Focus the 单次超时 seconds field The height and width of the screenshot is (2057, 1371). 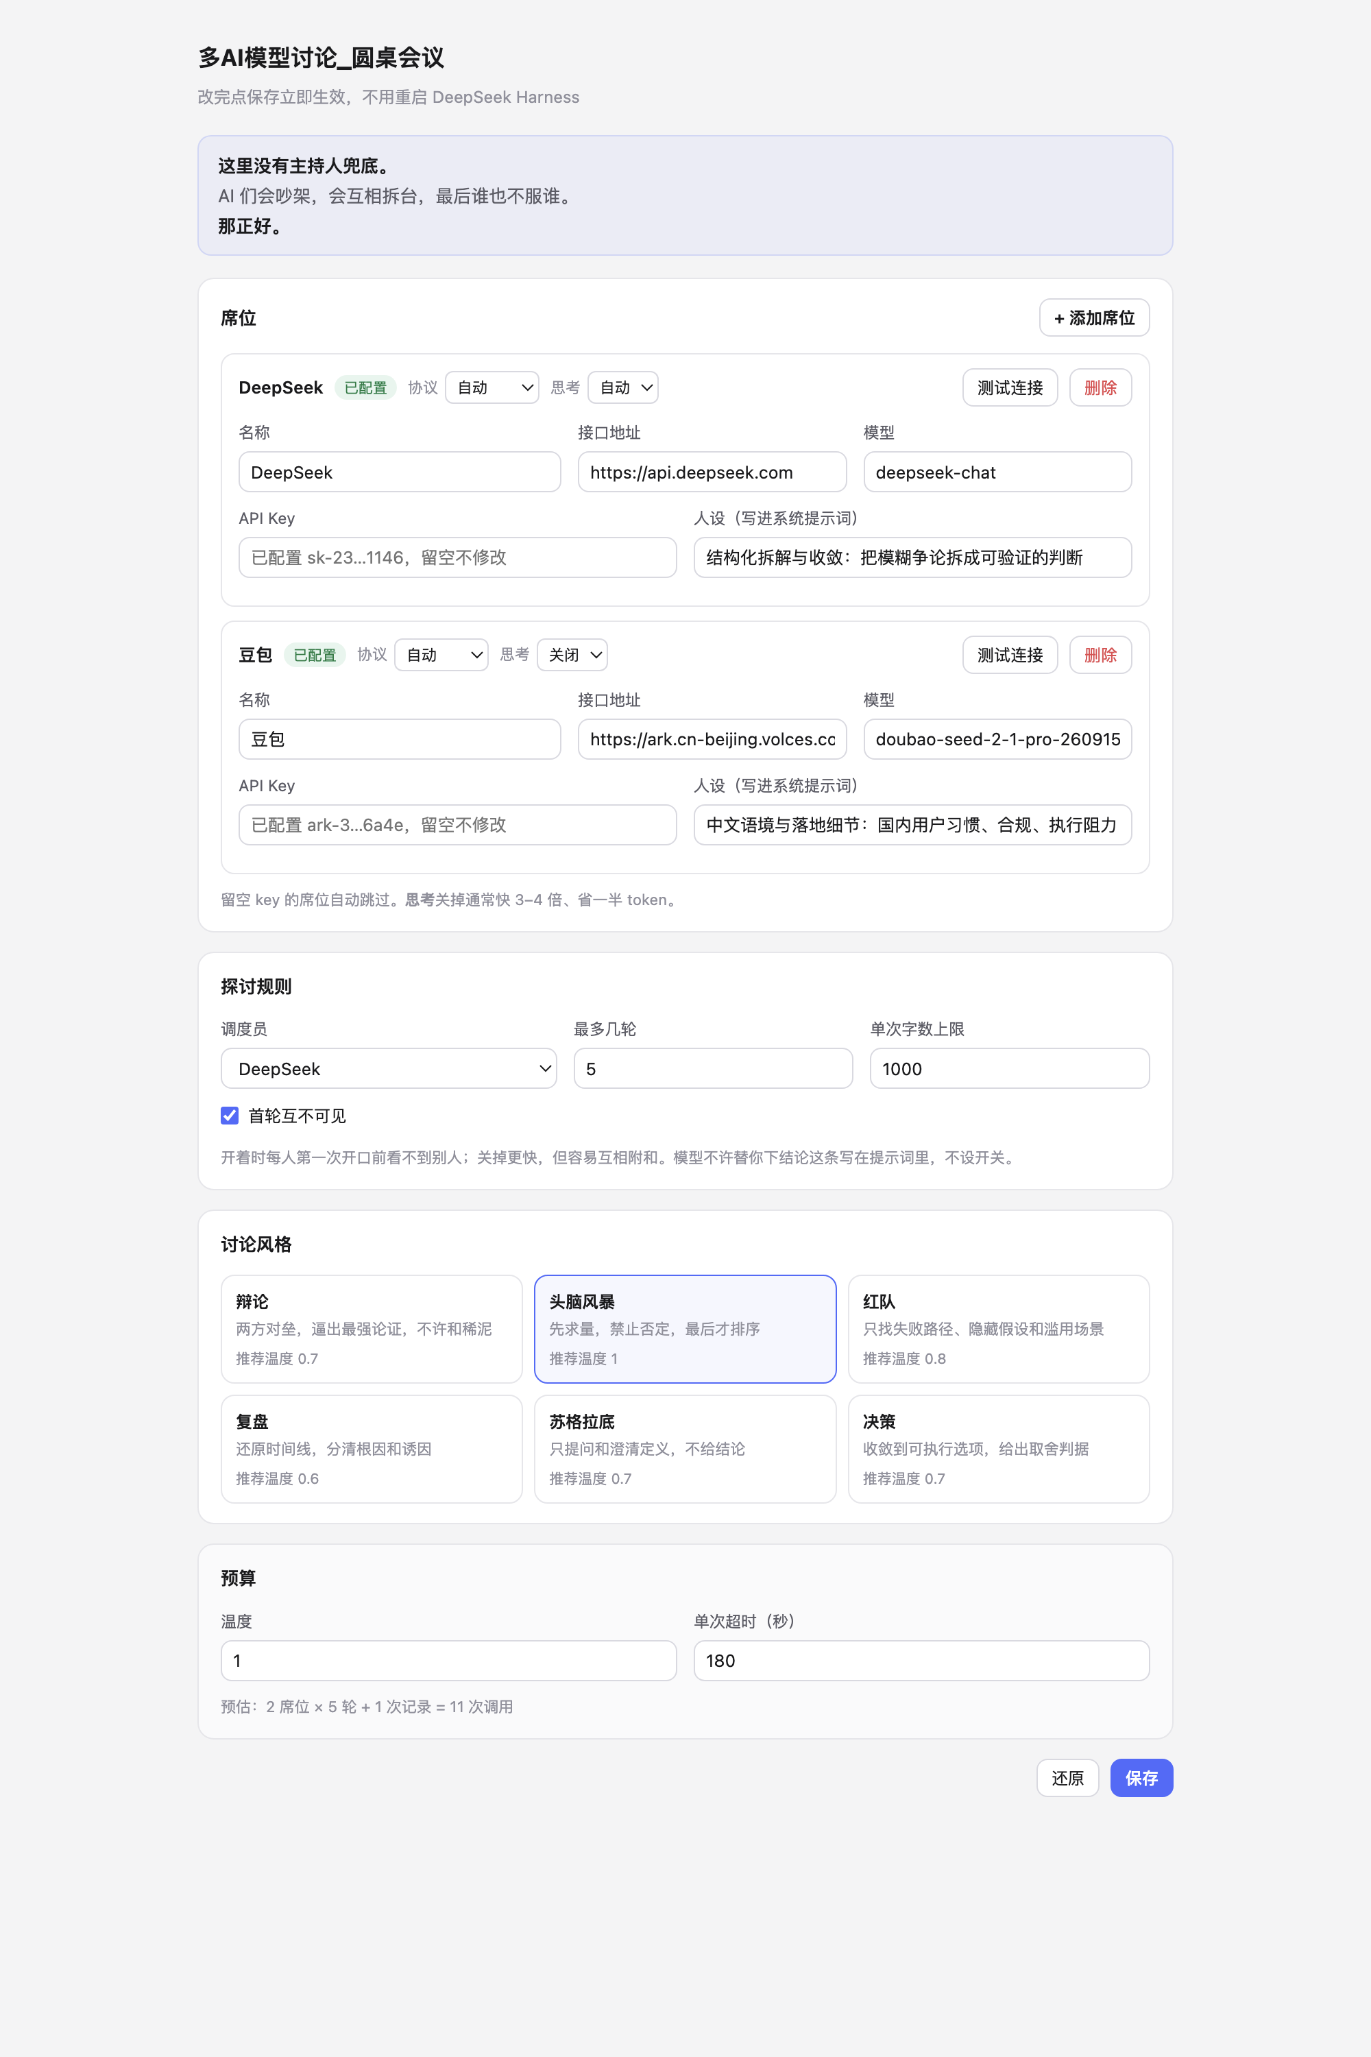pos(921,1661)
